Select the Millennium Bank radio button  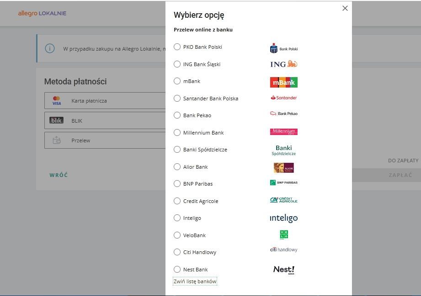177,133
